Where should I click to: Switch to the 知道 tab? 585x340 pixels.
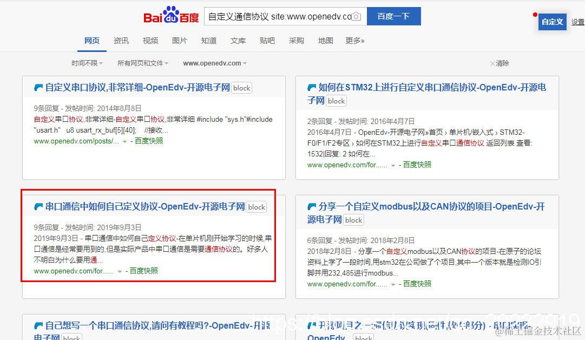(x=209, y=41)
